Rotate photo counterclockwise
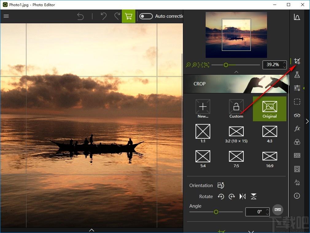Image resolution: width=310 pixels, height=233 pixels. (221, 197)
